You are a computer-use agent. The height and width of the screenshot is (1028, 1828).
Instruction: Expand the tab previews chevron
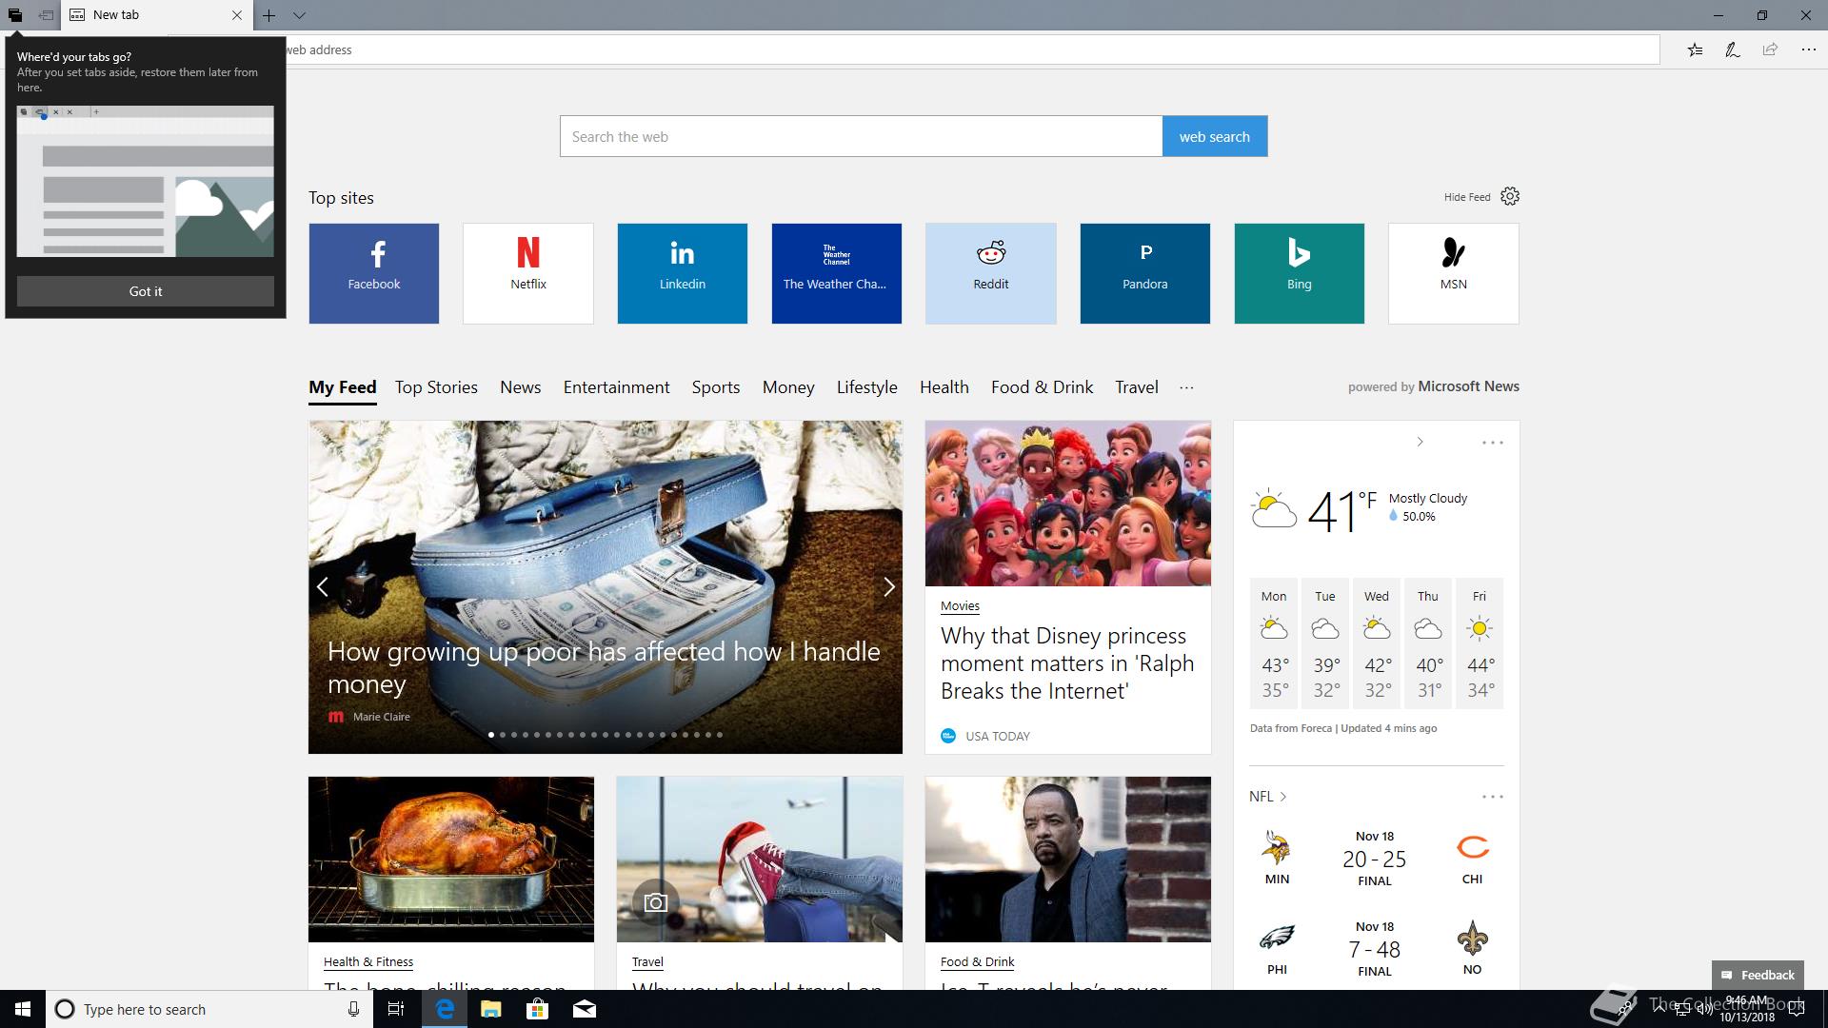tap(299, 15)
